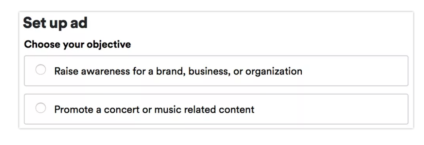Pick the brand awareness objective
Image resolution: width=424 pixels, height=145 pixels.
click(x=216, y=71)
